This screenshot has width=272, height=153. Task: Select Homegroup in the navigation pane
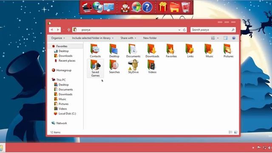coord(62,70)
